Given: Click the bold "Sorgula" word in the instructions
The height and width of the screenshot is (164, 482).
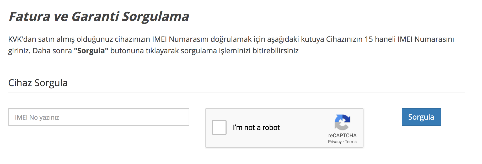Looking at the screenshot, I should click(91, 50).
